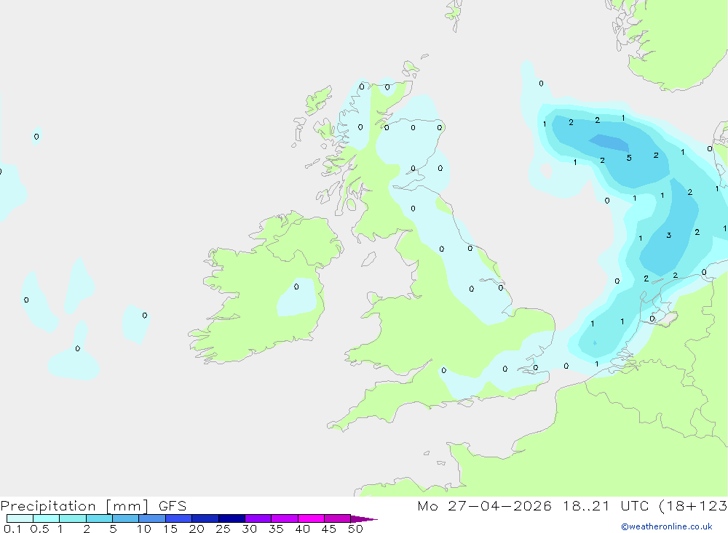
Task: Select the legend label "35"
Action: coord(276,529)
